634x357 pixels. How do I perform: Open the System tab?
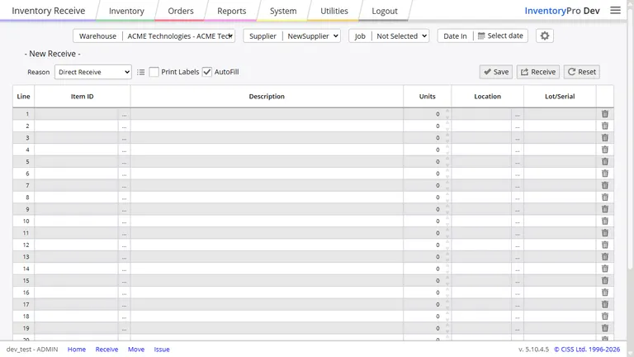[283, 11]
